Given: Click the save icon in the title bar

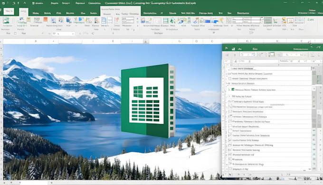Looking at the screenshot, I should pos(3,3).
